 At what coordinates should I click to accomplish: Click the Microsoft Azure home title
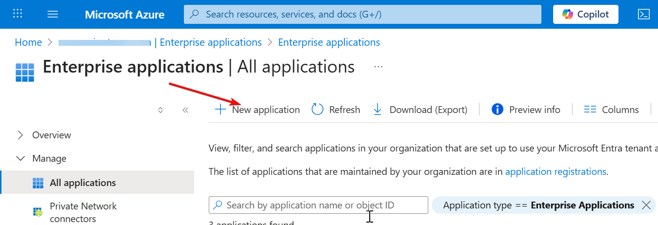click(124, 14)
